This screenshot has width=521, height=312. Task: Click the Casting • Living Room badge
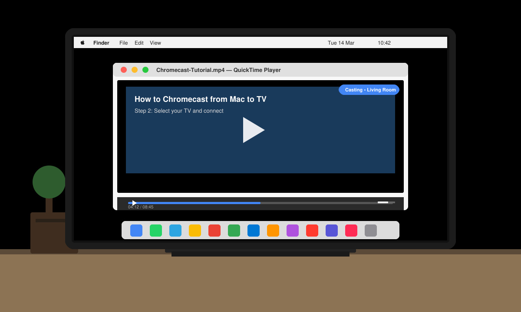point(369,90)
